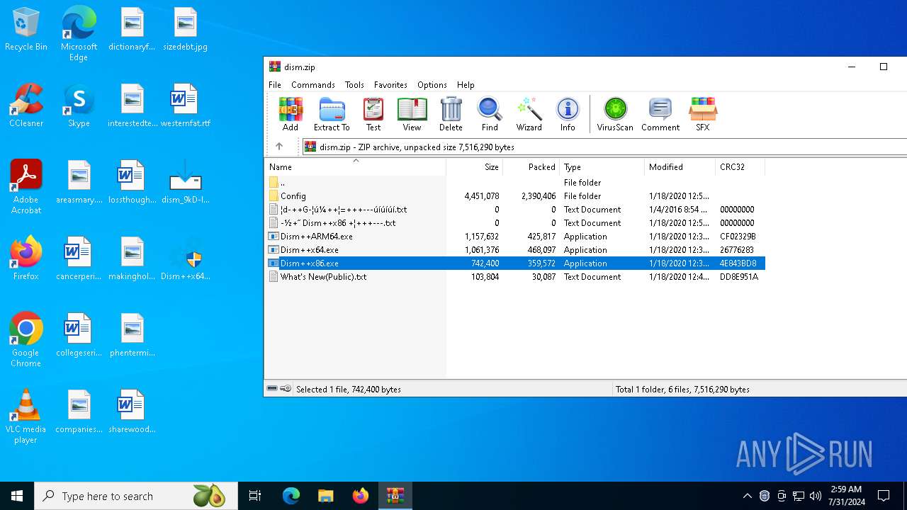Select the Dism++x64 desktop icon

coord(185,259)
